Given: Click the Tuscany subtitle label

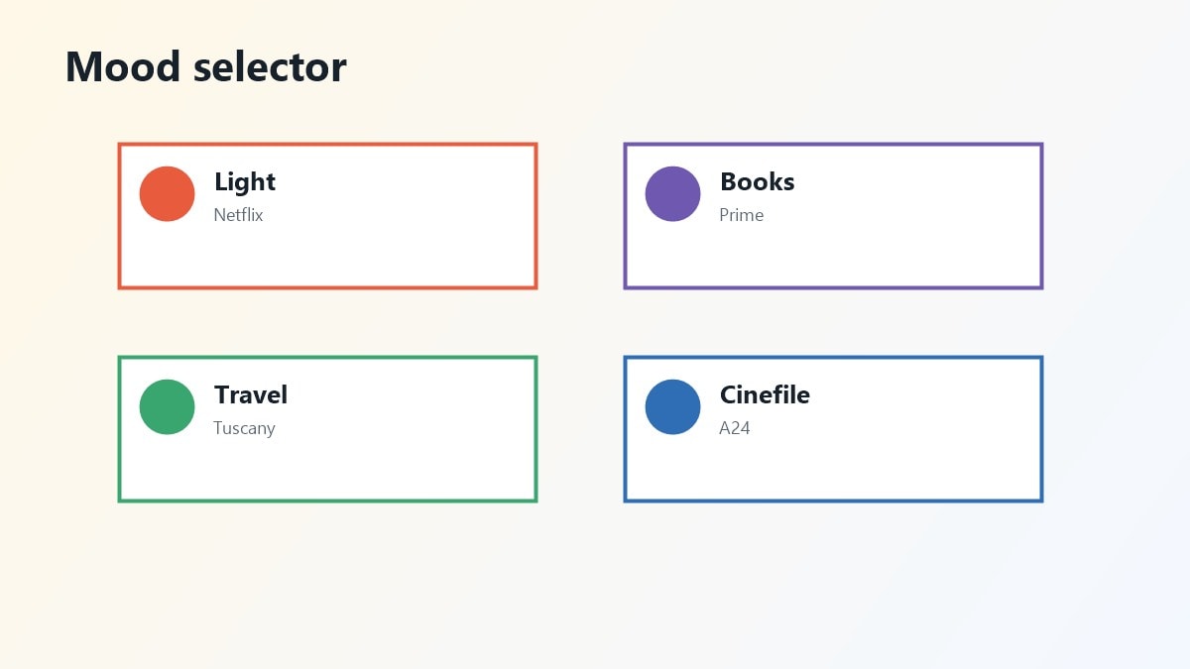Looking at the screenshot, I should (x=244, y=429).
